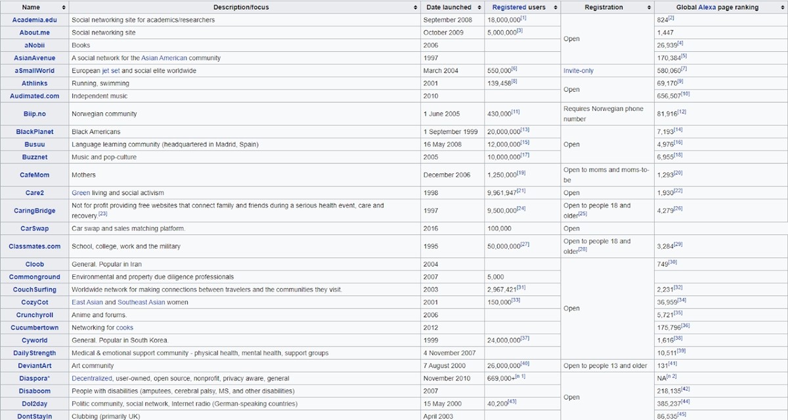Sort by Registered users column arrows

[555, 7]
